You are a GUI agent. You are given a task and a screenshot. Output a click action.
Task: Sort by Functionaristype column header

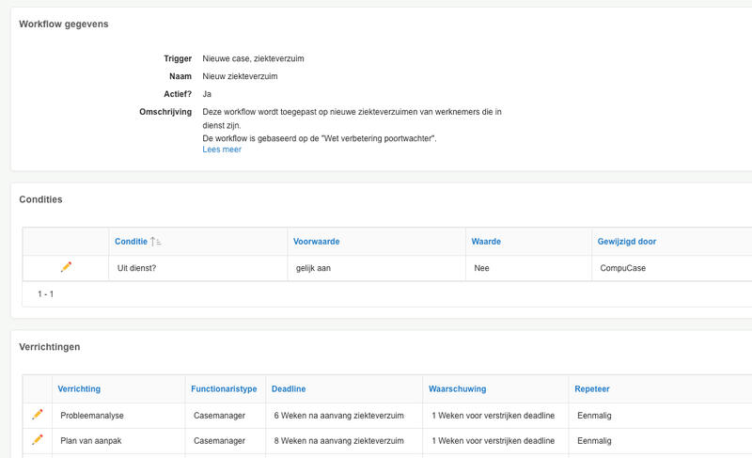[x=224, y=389]
